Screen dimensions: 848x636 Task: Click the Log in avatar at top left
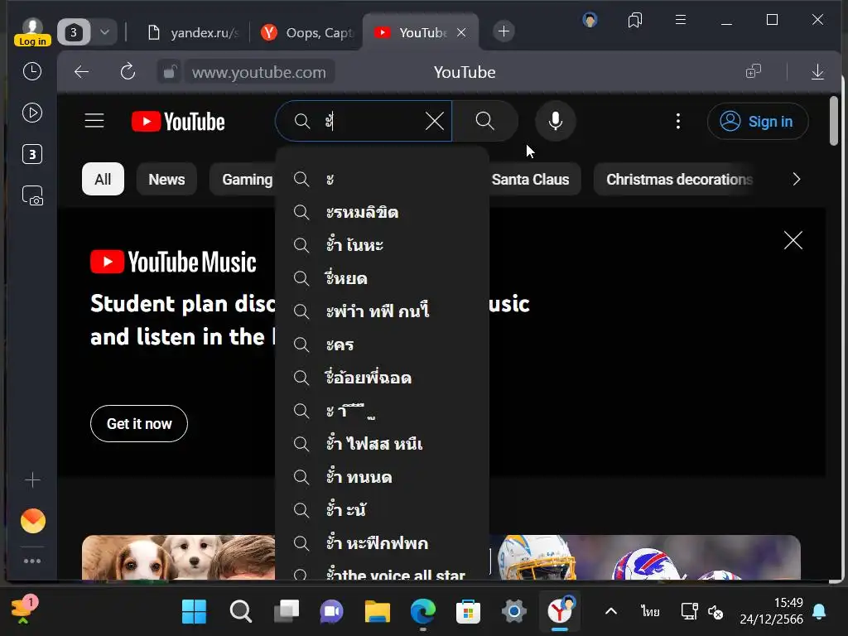(x=32, y=32)
